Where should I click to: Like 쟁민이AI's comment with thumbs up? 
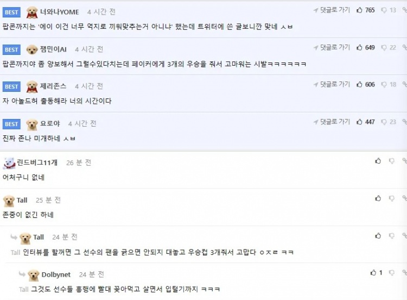coord(359,48)
